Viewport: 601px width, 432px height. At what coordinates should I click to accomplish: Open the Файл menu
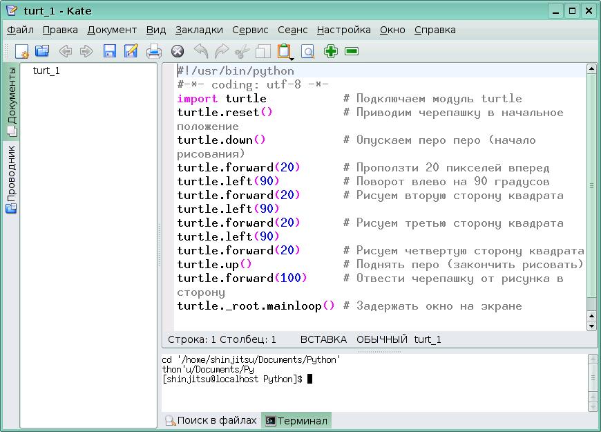click(x=21, y=30)
